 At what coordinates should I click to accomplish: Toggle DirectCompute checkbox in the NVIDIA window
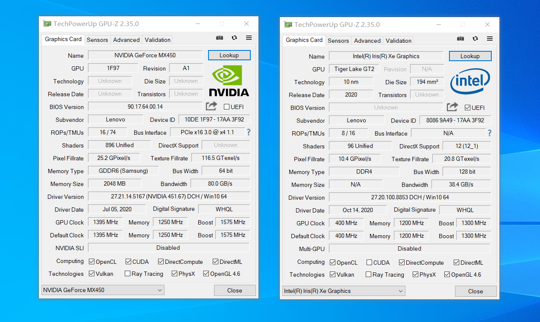point(161,261)
